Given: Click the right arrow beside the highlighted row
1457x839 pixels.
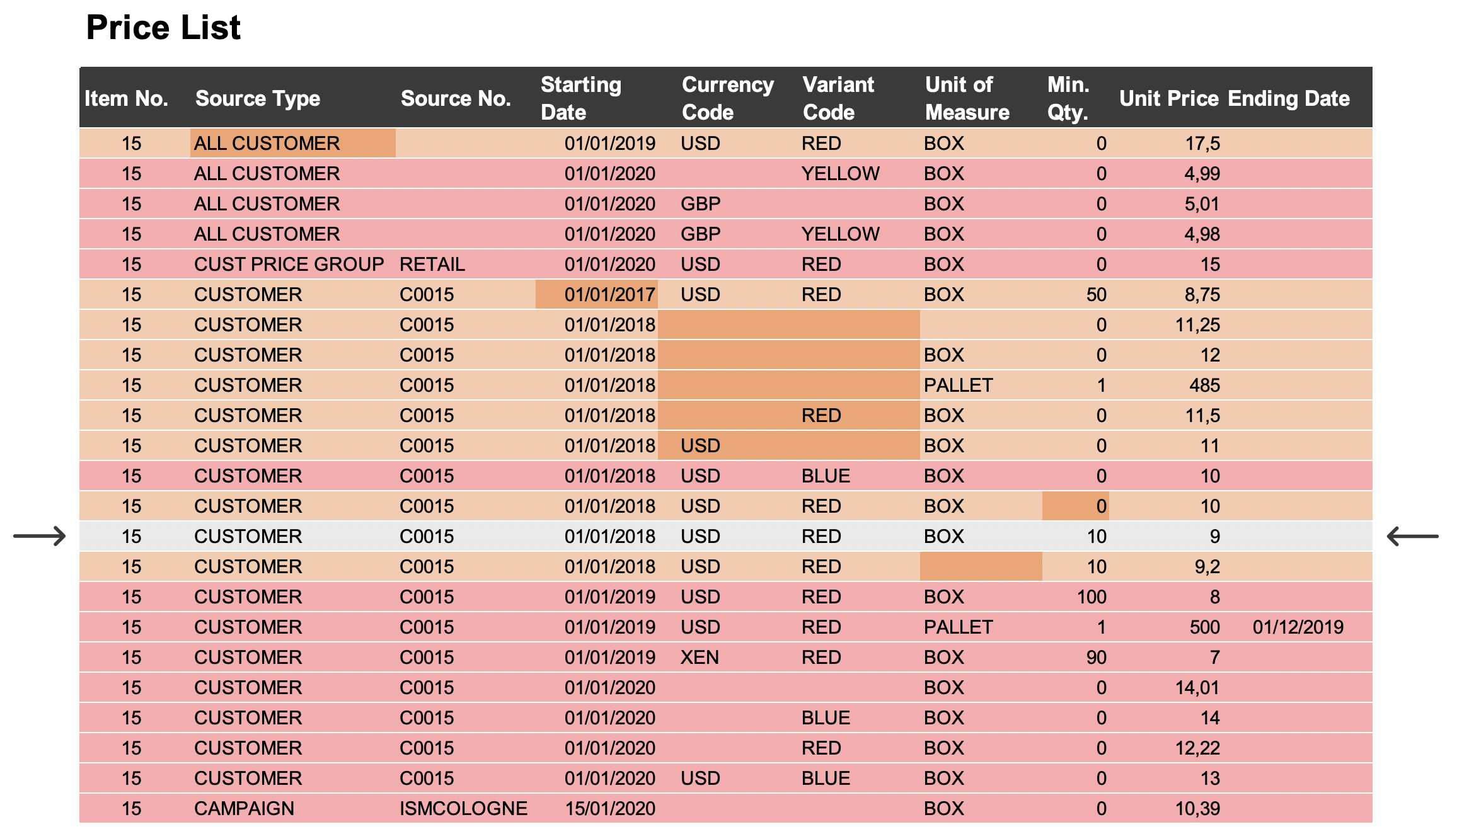Looking at the screenshot, I should click(x=1412, y=536).
